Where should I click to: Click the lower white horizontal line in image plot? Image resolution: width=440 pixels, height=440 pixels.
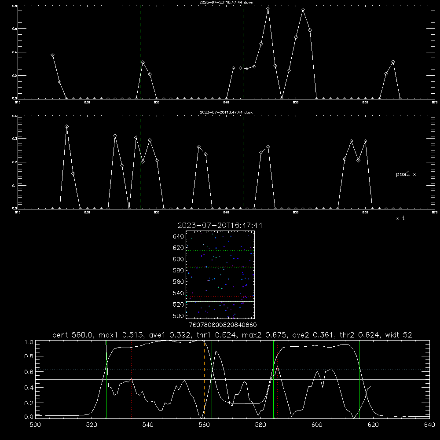coord(220,302)
